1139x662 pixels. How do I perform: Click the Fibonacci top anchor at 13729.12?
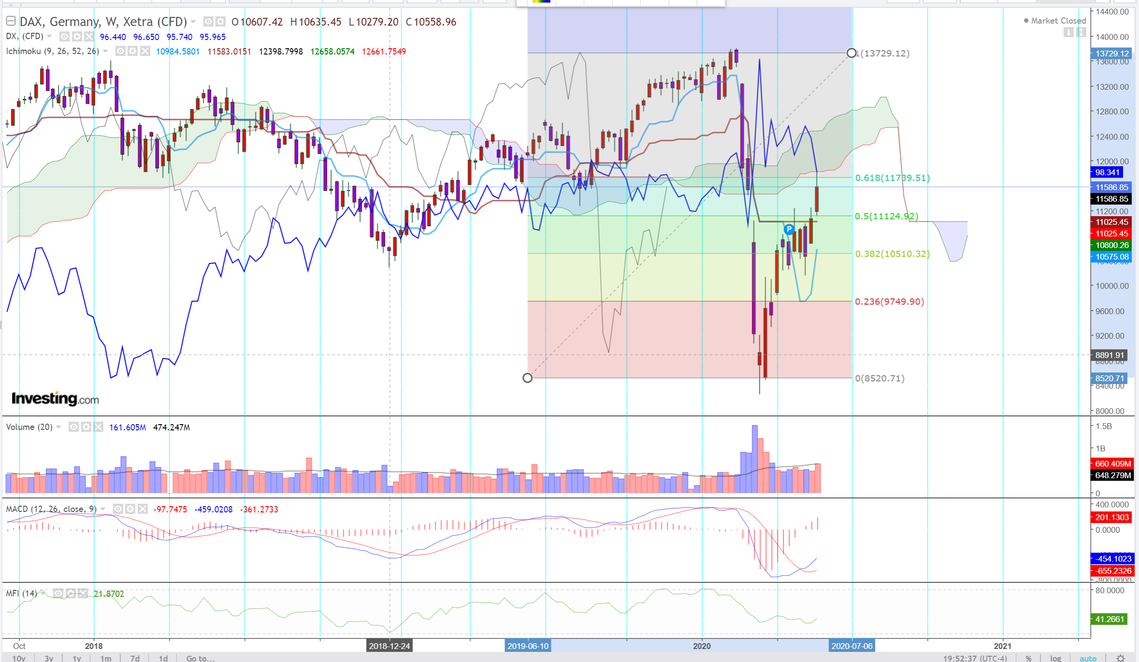point(851,53)
